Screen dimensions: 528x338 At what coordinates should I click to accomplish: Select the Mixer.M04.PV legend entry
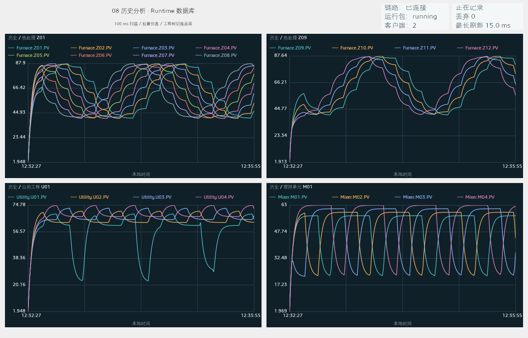pos(476,197)
